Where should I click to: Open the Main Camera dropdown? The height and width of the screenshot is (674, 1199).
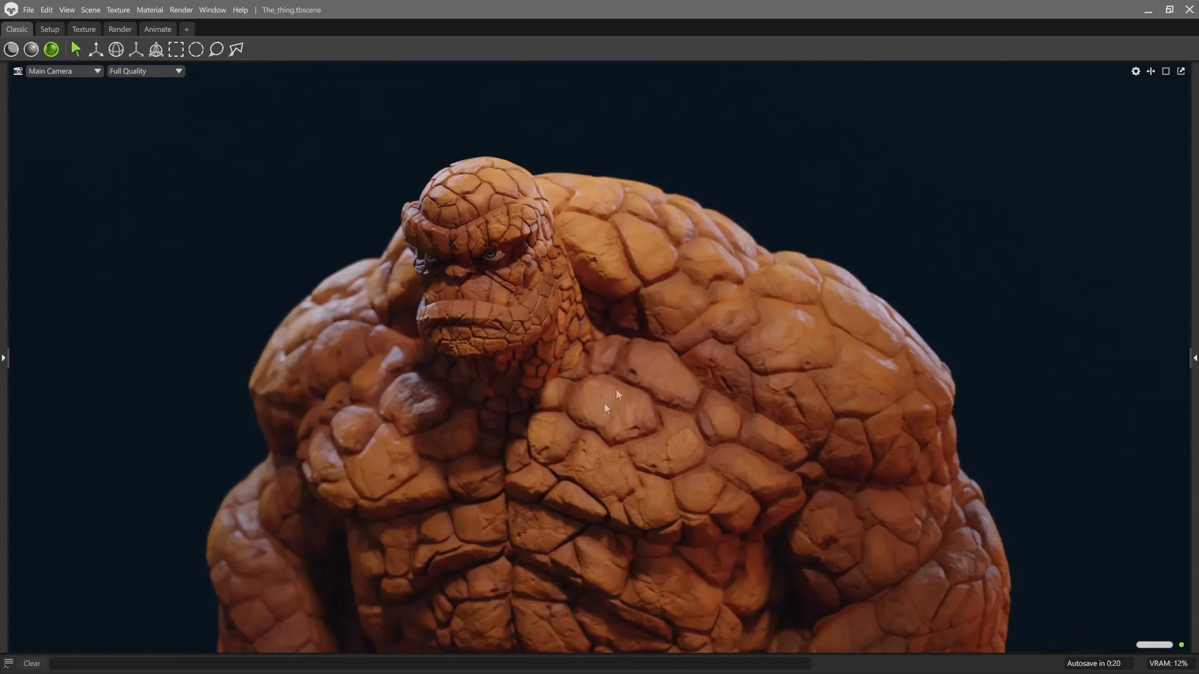(65, 71)
